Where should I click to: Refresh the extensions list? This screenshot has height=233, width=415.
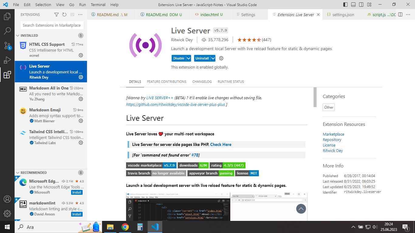pyautogui.click(x=64, y=15)
